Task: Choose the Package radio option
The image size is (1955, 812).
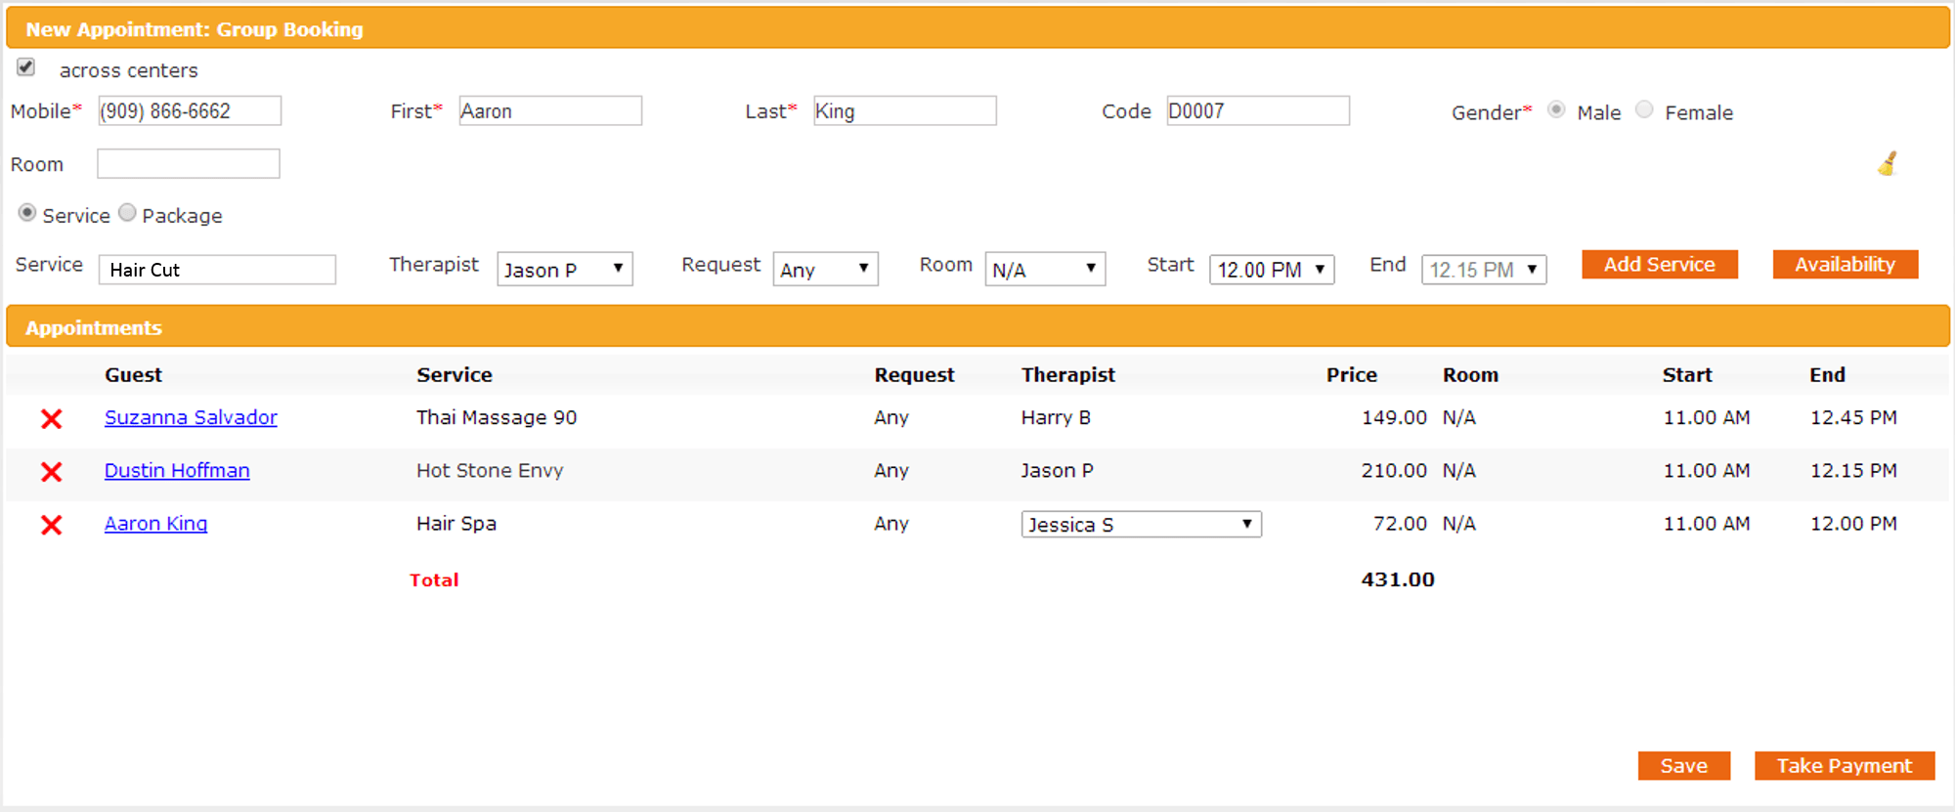Action: [127, 213]
